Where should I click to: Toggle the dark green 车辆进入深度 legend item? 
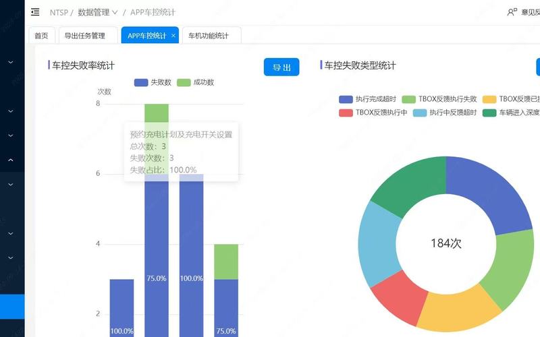(x=511, y=113)
